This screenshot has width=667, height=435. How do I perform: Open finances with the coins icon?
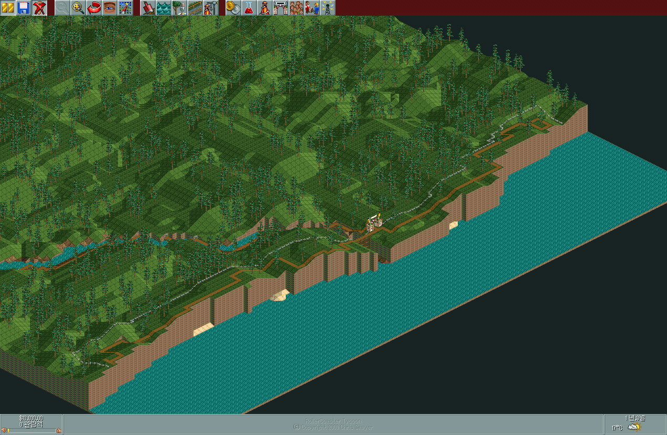[x=233, y=7]
